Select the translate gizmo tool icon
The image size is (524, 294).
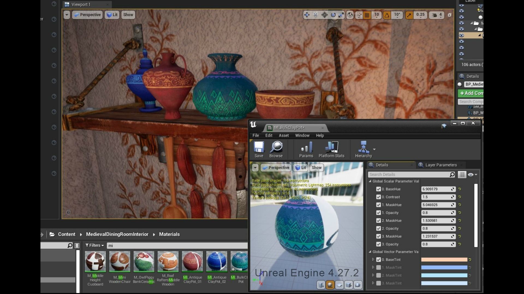[x=307, y=15]
